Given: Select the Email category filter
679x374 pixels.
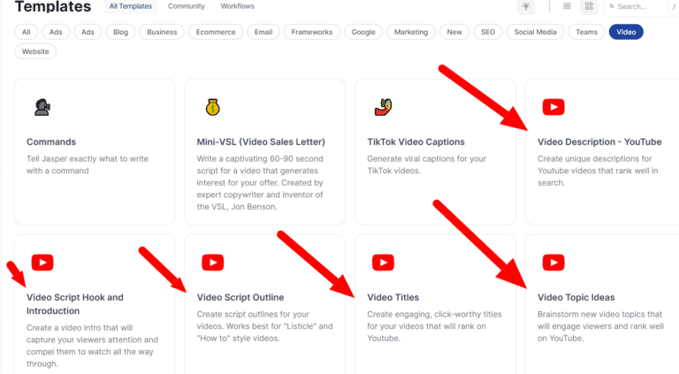Looking at the screenshot, I should 263,32.
